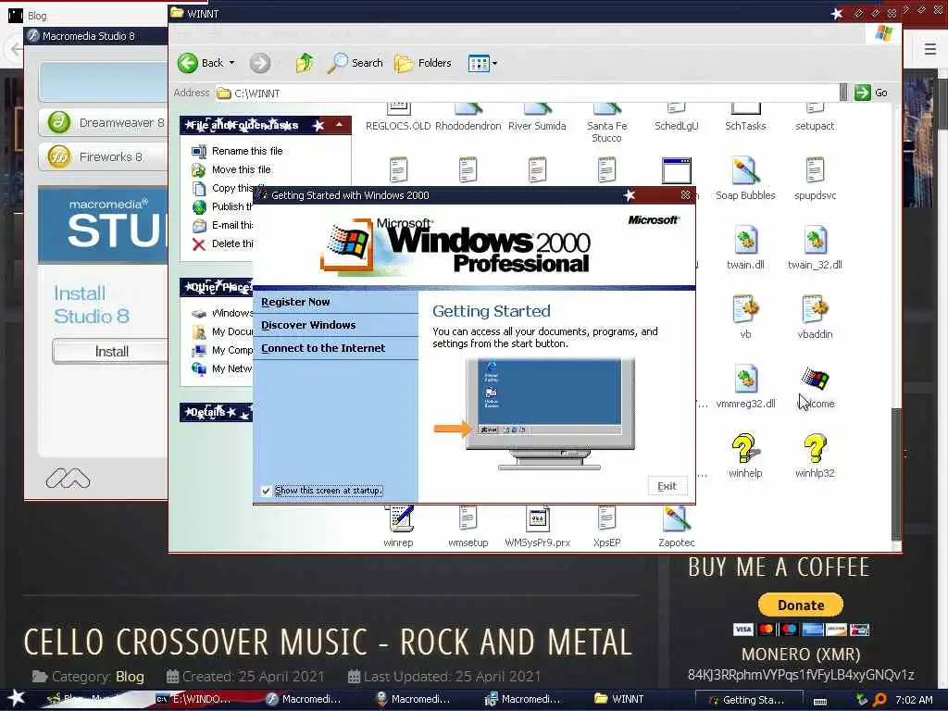
Task: Open the Views dropdown in toolbar
Action: coord(482,63)
